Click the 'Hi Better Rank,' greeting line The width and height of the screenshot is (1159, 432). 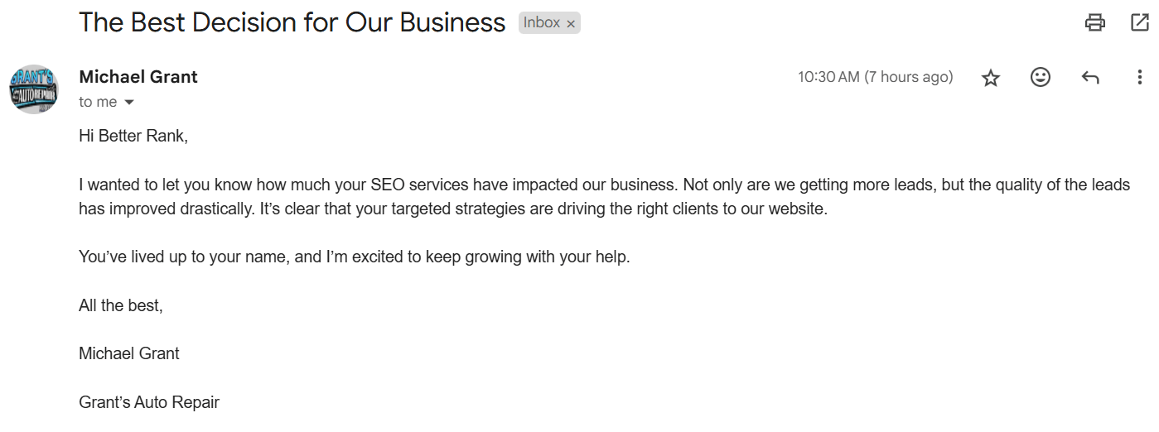click(x=133, y=136)
